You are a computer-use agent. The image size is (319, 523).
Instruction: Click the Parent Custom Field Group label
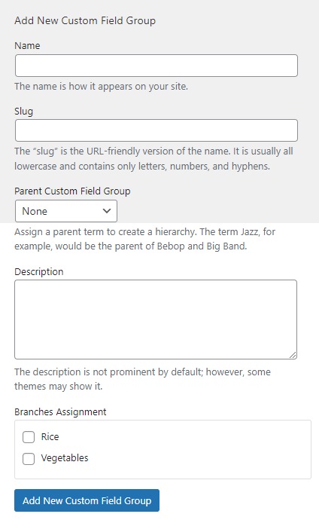[72, 191]
